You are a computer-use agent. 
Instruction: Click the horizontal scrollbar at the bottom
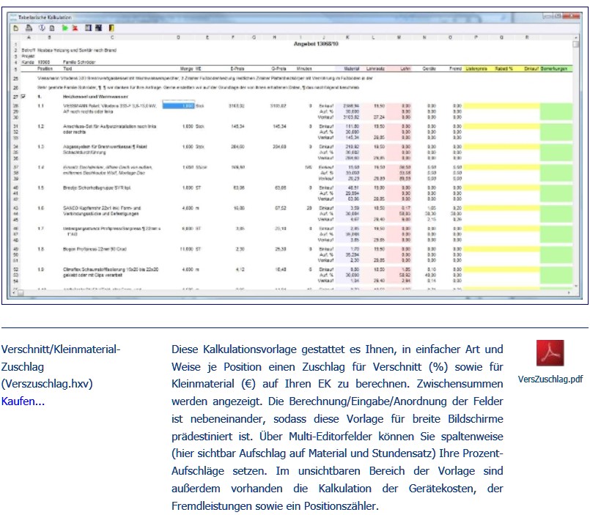click(x=293, y=293)
